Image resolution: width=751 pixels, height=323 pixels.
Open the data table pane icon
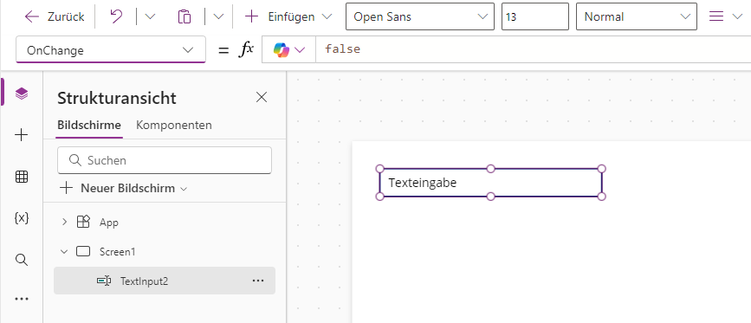22,177
